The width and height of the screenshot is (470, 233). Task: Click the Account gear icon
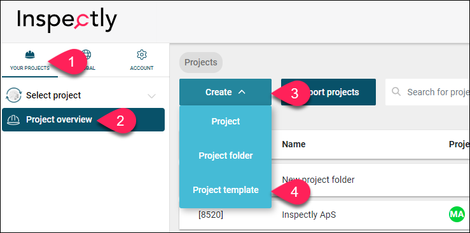(x=141, y=55)
